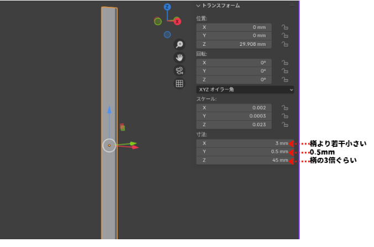The width and height of the screenshot is (374, 247).
Task: Click the blue Z axis on navigation gizmo
Action: coord(167,7)
